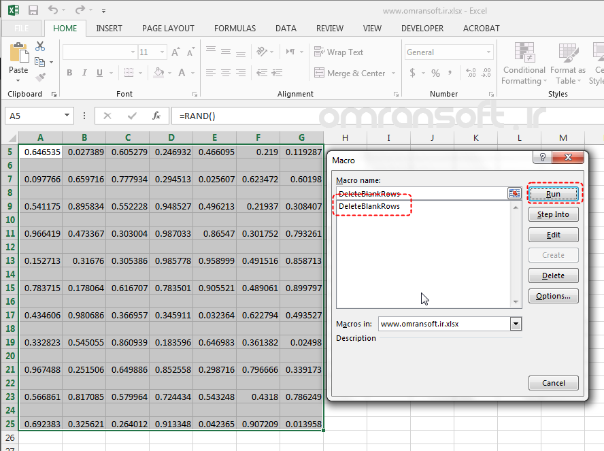Click the Cut scissors icon

pos(40,46)
